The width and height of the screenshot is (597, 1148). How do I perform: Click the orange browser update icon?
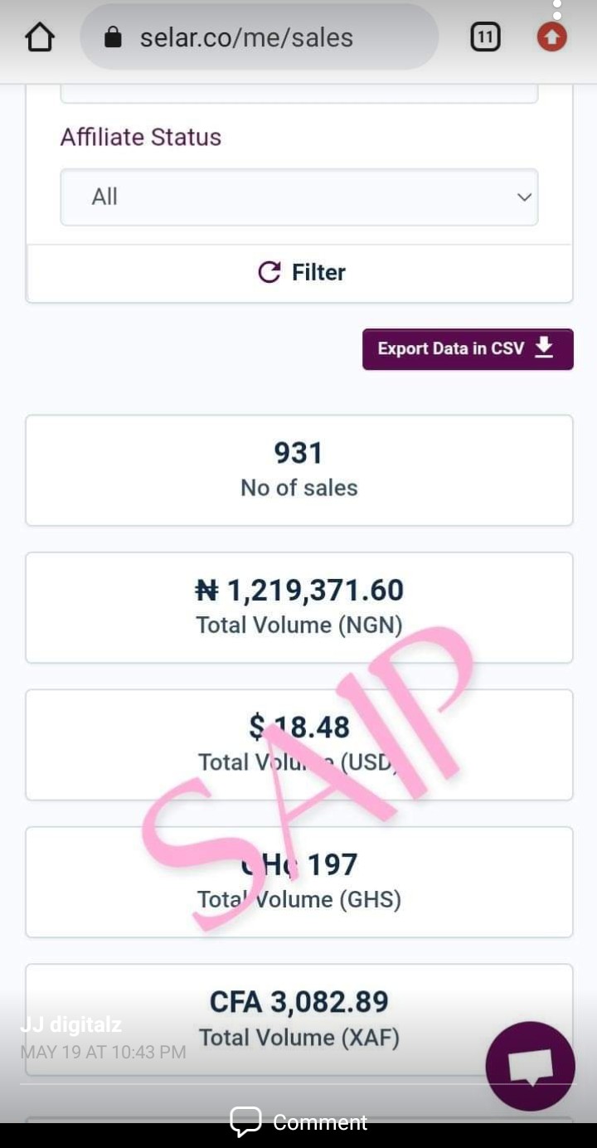(x=551, y=36)
